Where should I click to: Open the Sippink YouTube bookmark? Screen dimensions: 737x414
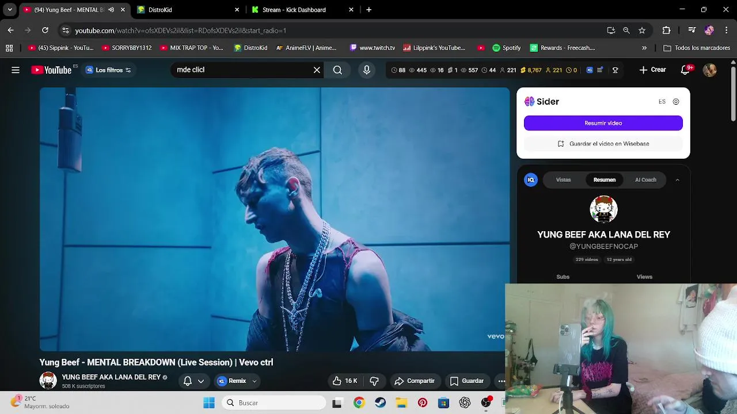coord(61,48)
